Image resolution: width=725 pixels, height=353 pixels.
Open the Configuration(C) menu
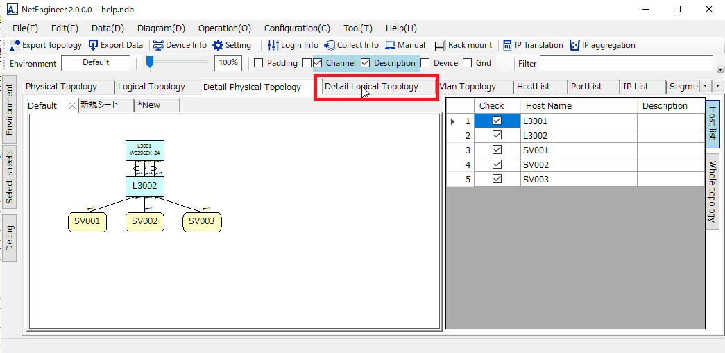[297, 28]
